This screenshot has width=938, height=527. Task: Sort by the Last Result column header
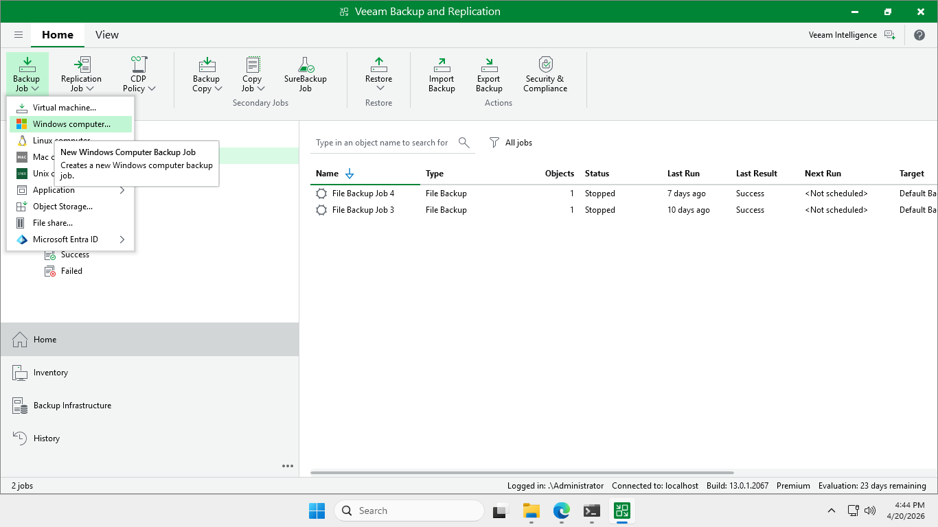click(x=757, y=174)
